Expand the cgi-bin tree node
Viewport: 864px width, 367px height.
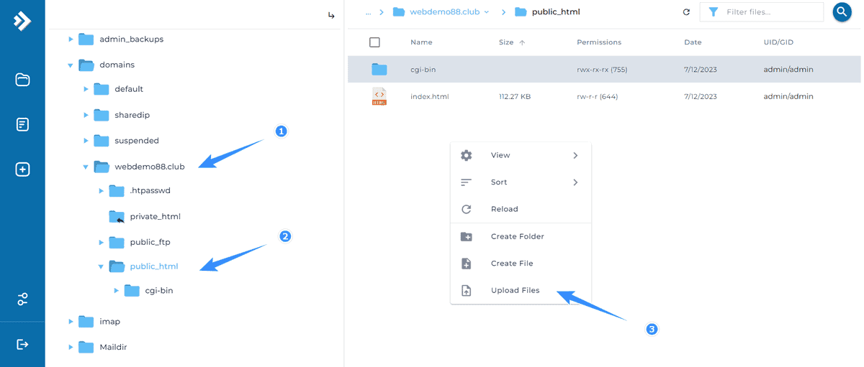click(116, 291)
